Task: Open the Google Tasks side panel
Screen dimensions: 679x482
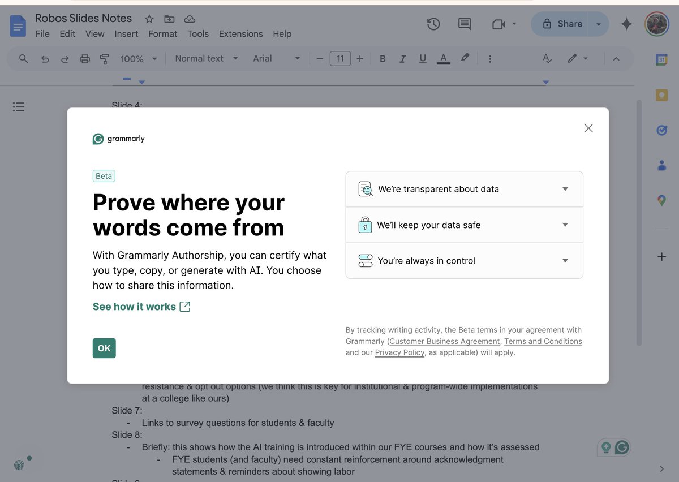Action: point(661,130)
